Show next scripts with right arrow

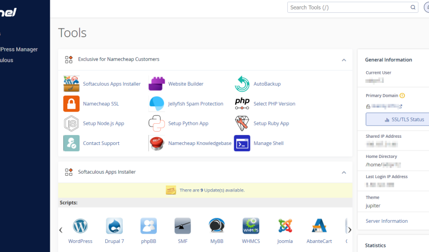349,230
